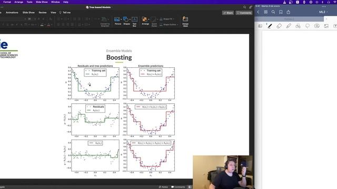Image resolution: width=337 pixels, height=189 pixels.
Task: Switch to the Review ribbon tab
Action: (x=43, y=13)
